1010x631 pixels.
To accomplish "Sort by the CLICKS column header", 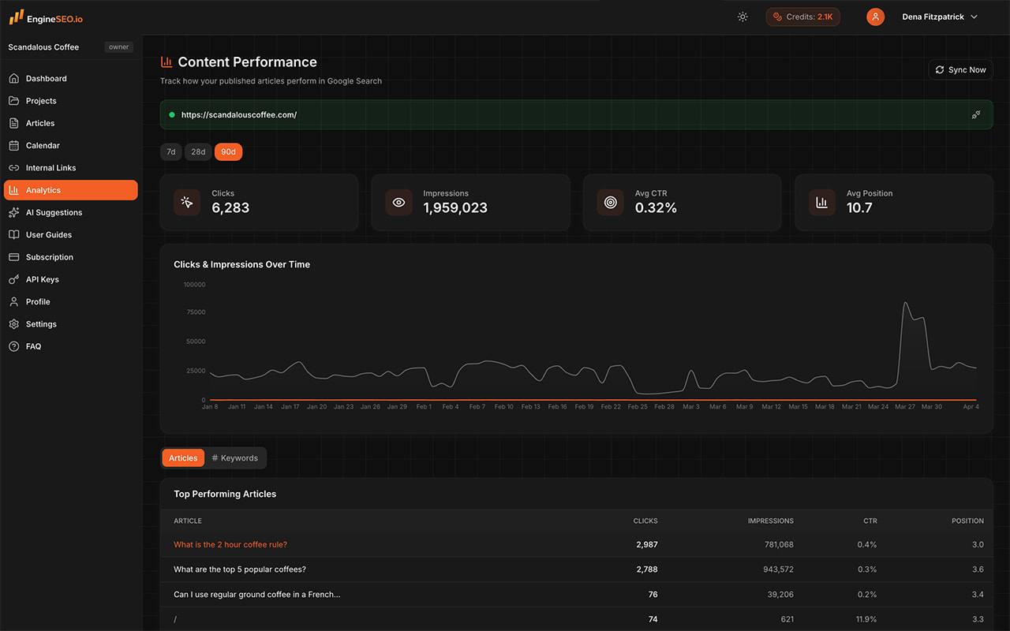I will coord(645,521).
